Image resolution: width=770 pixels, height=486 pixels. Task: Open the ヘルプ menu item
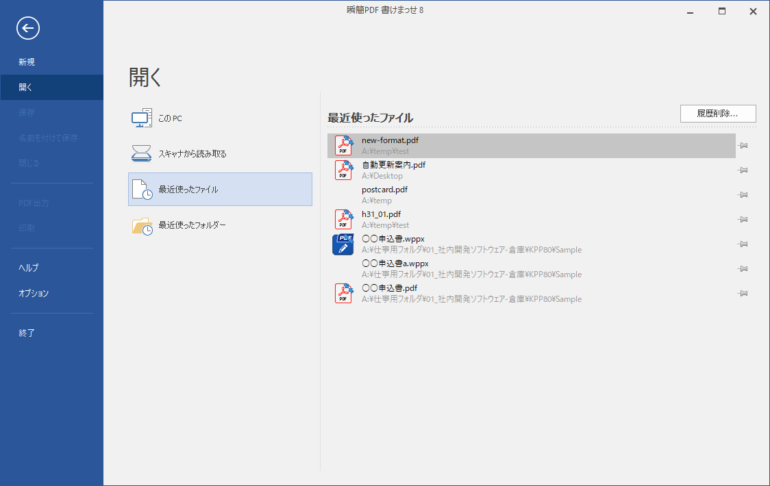point(51,268)
